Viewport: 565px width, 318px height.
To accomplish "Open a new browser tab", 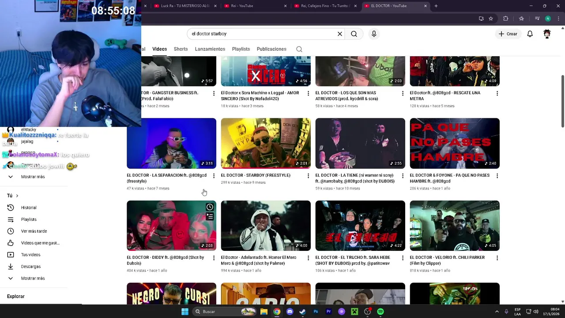I will (436, 6).
